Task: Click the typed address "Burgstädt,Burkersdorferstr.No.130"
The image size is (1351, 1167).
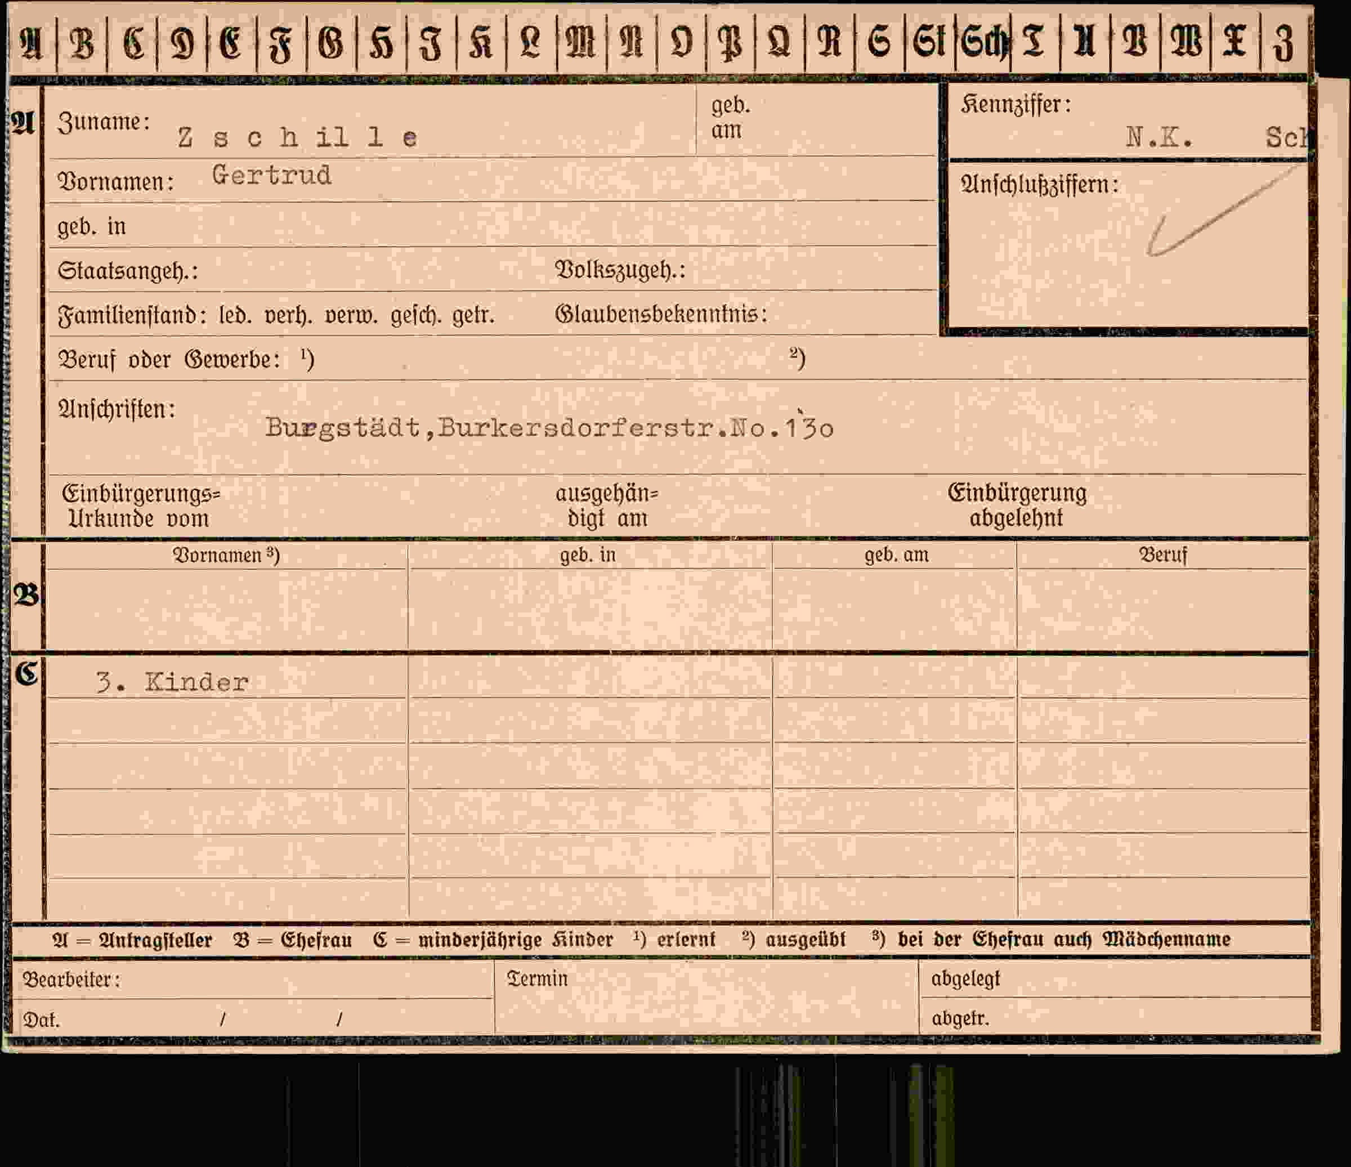Action: [x=549, y=428]
